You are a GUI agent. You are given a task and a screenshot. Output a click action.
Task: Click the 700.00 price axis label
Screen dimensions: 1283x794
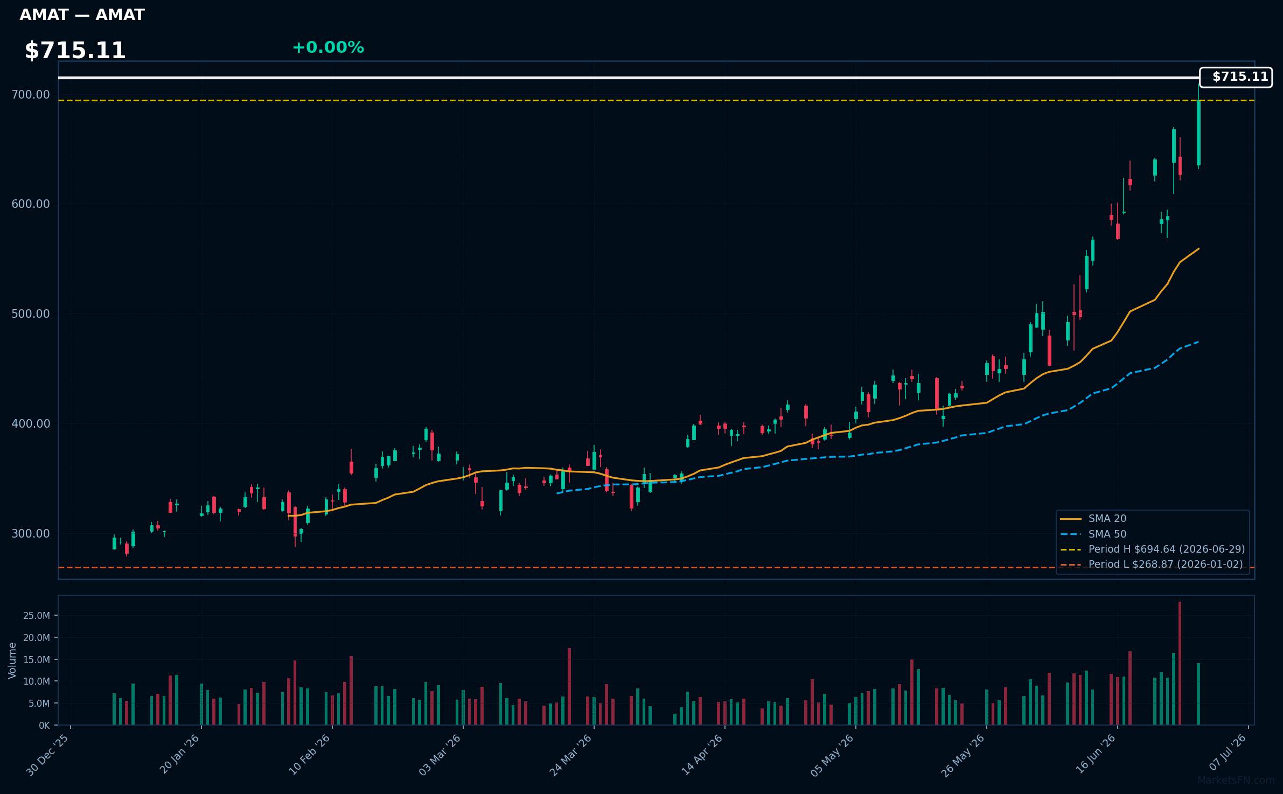pos(31,95)
